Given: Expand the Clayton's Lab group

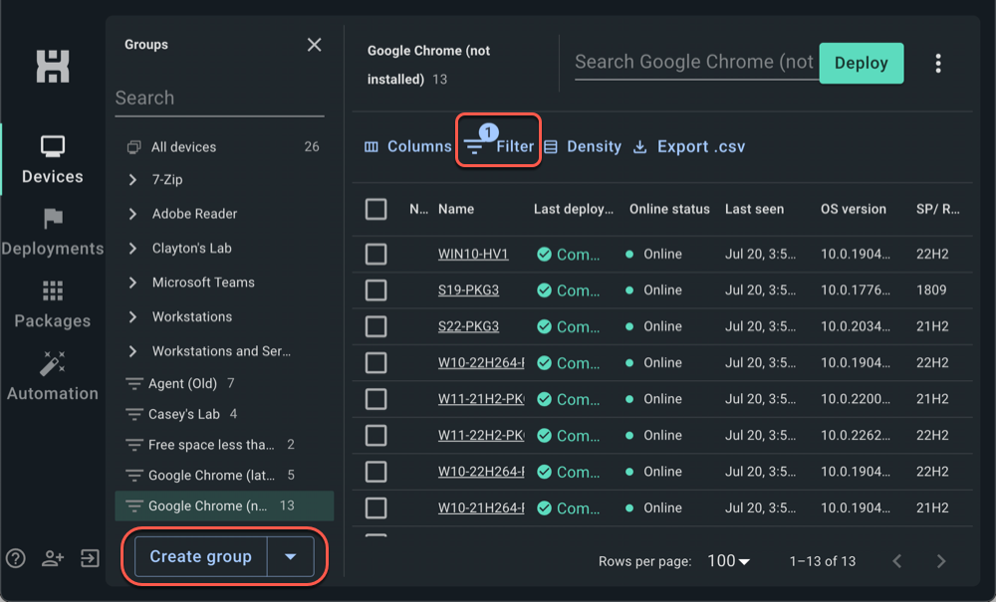Looking at the screenshot, I should pyautogui.click(x=132, y=248).
